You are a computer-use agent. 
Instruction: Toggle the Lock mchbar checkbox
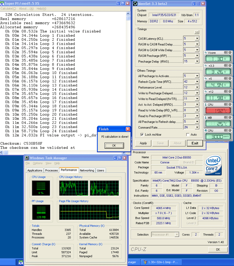click(x=142, y=135)
